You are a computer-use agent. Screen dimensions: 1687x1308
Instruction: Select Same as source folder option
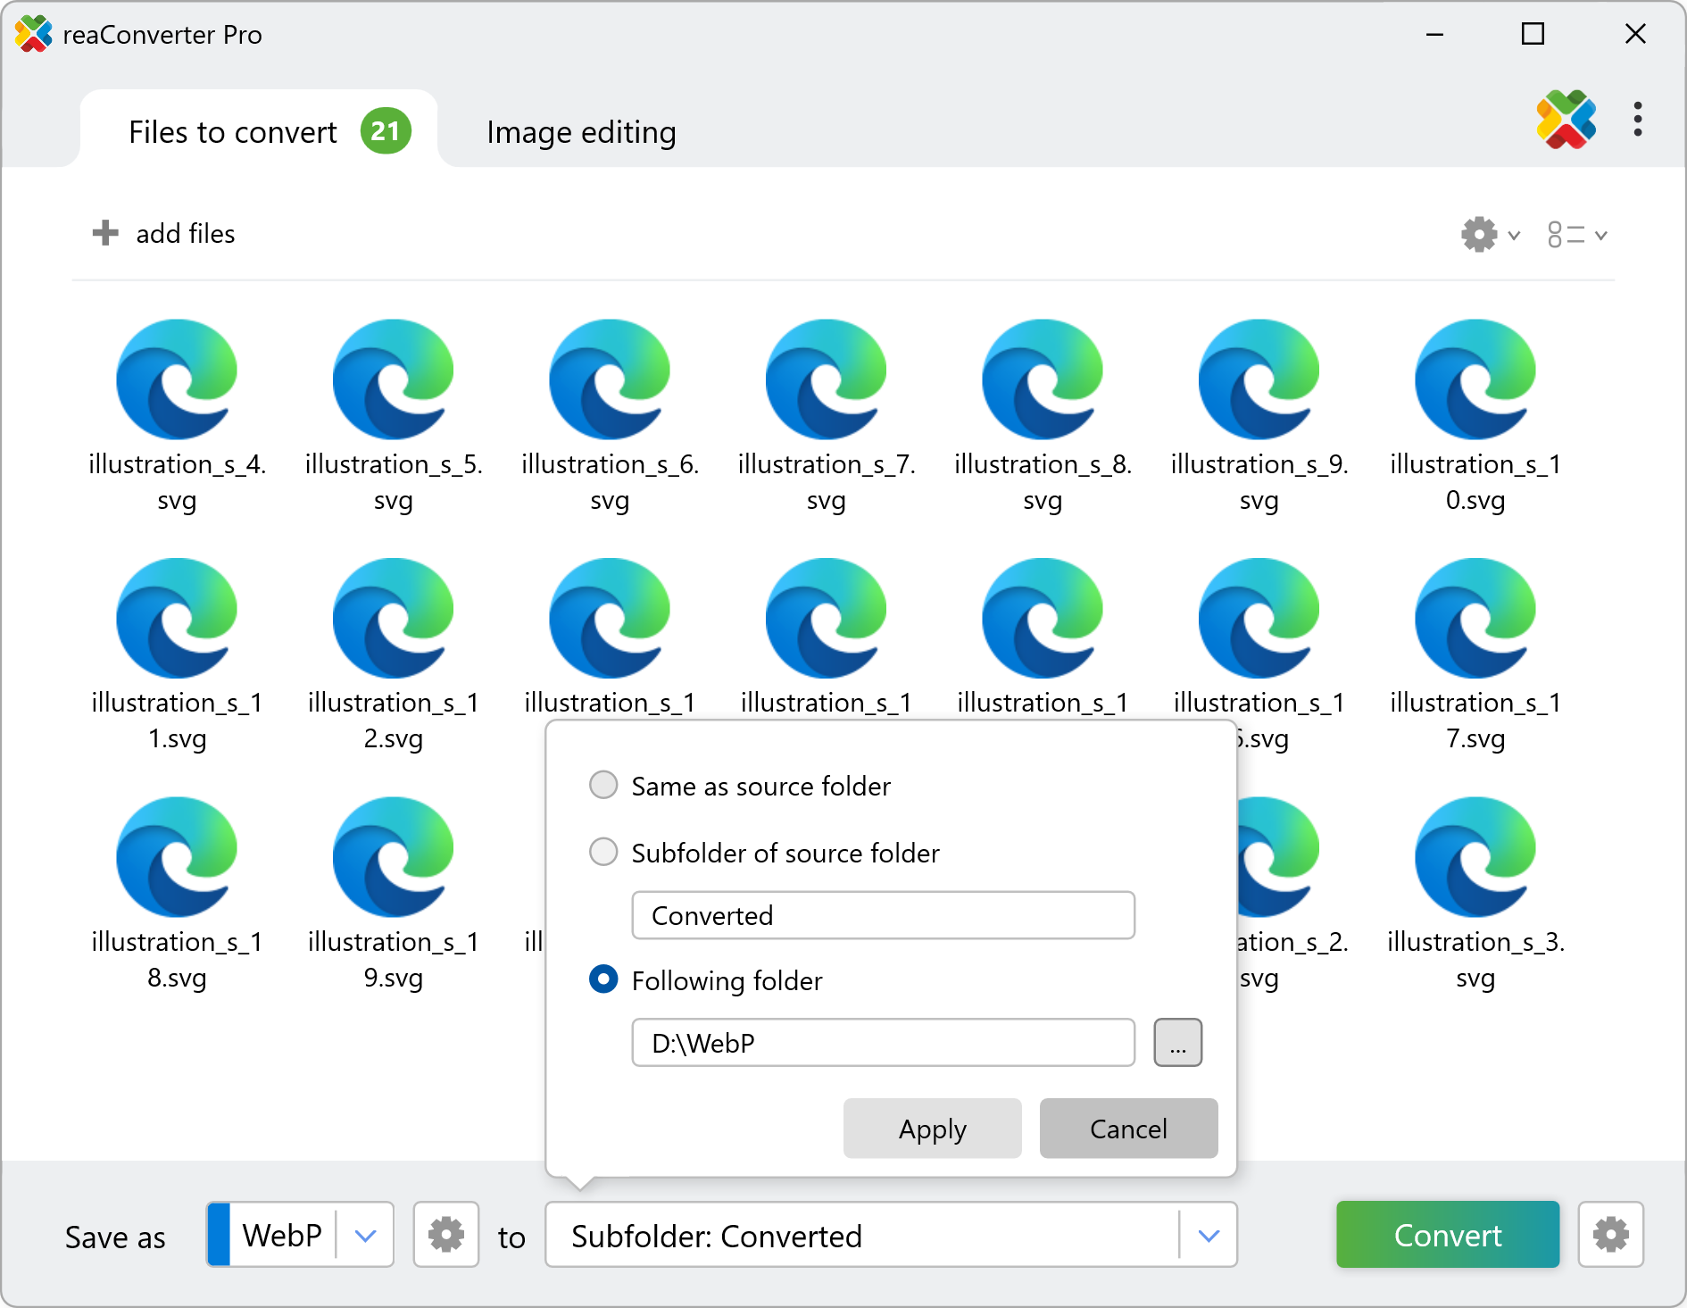pyautogui.click(x=604, y=786)
